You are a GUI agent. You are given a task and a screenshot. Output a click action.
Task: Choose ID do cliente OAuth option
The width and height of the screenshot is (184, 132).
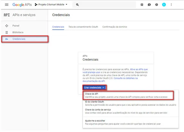[131, 103]
